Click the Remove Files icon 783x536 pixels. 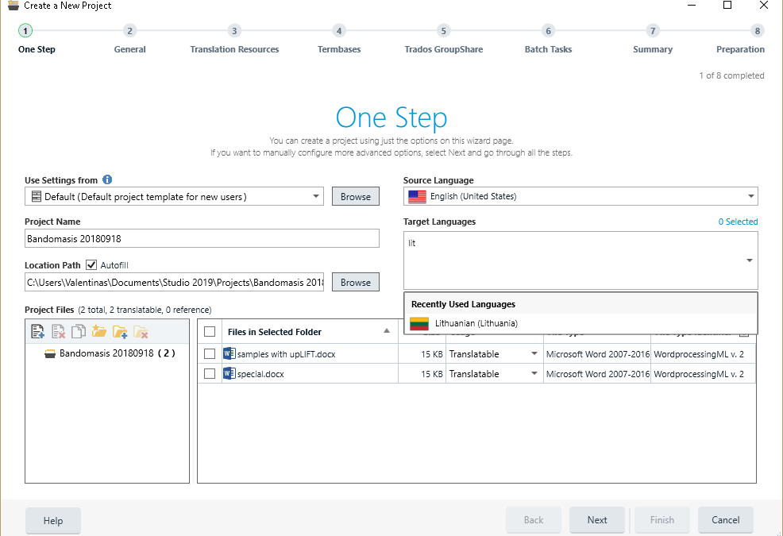(59, 332)
